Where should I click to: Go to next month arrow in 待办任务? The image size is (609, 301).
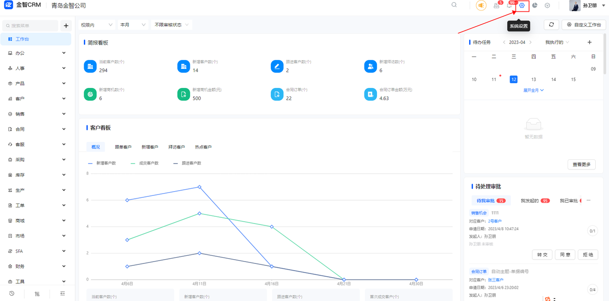[530, 42]
